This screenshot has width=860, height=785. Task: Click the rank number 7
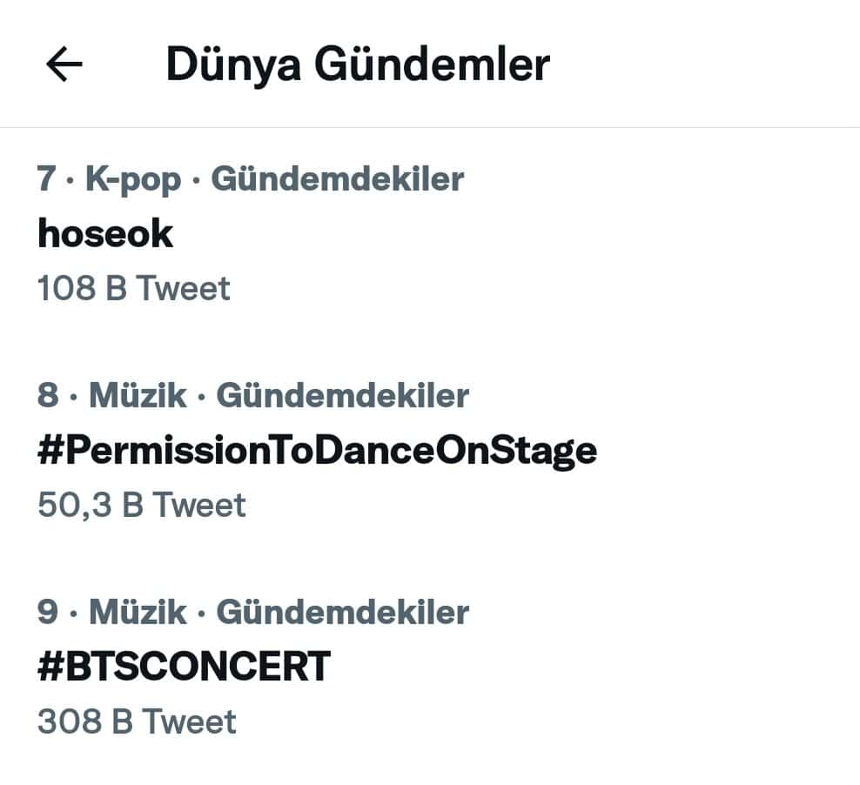(46, 179)
